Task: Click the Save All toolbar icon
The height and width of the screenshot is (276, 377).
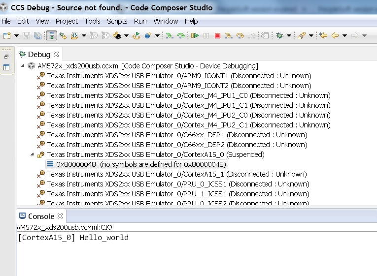Action: (37, 35)
